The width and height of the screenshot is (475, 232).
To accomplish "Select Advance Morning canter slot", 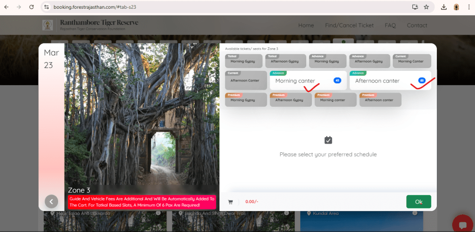I will (x=308, y=81).
